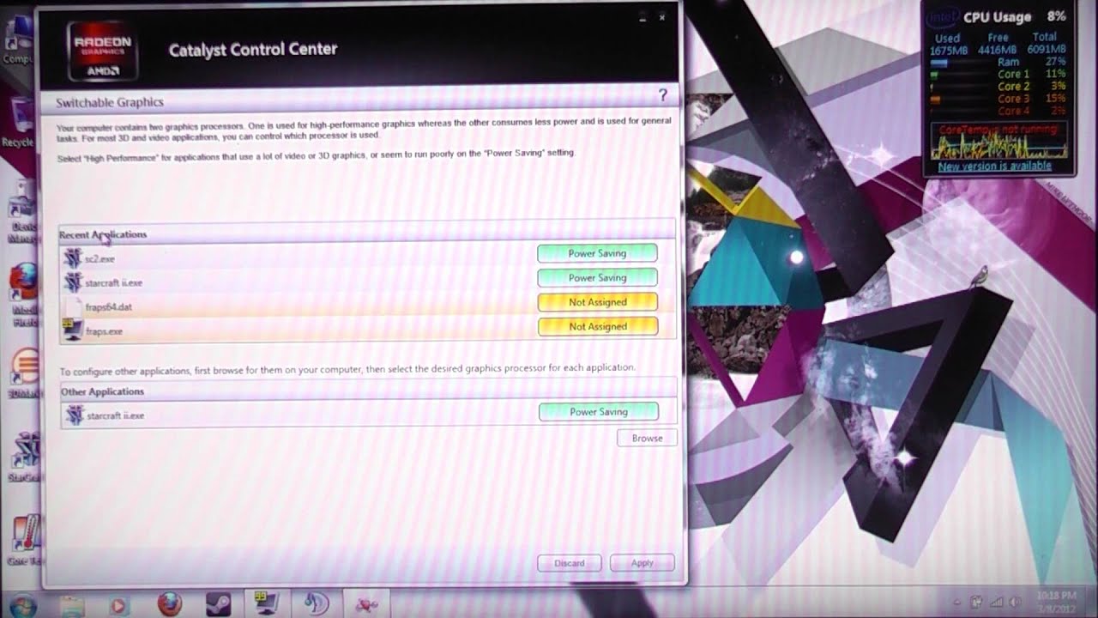1098x618 pixels.
Task: Close the Catalyst Control Center window
Action: [662, 17]
